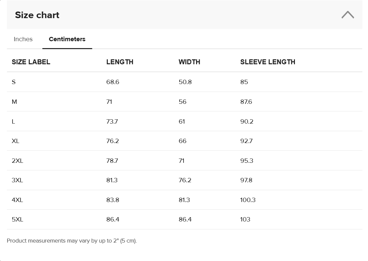
Task: Click the L size row label
Action: (x=13, y=122)
